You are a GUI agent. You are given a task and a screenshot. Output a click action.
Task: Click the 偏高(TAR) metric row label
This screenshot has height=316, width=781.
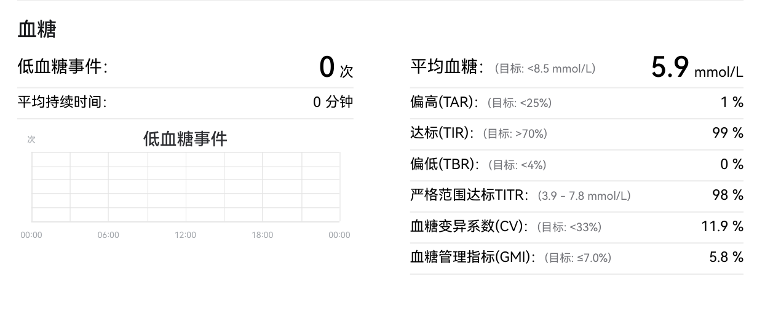click(444, 103)
